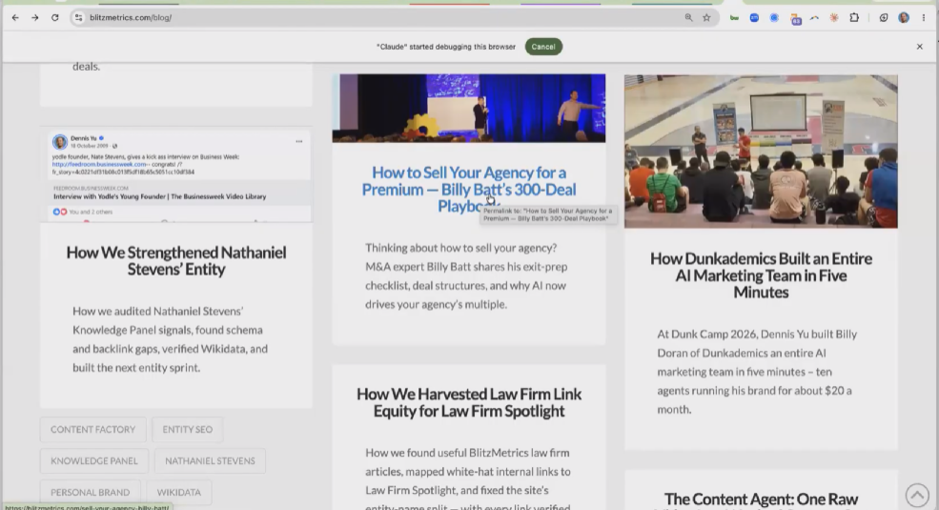The width and height of the screenshot is (939, 510).
Task: Click the scroll-to-top arrow button
Action: coord(917,495)
